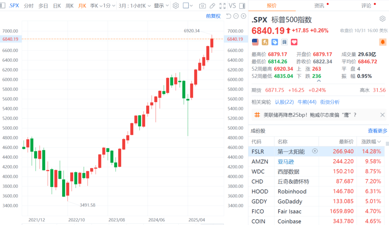This screenshot has width=389, height=225.
Task: Select the FICO Fair Isaac row
Action: pos(317,211)
